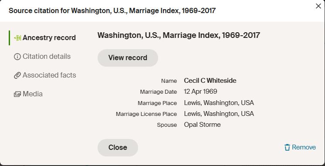Screen dimensions: 325x166
Task: Dismiss the dialog with the top-right X icon
Action: [x=318, y=6]
